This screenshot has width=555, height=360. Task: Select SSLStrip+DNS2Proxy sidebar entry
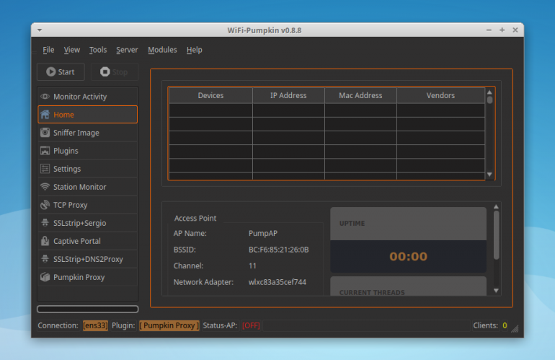coord(87,259)
